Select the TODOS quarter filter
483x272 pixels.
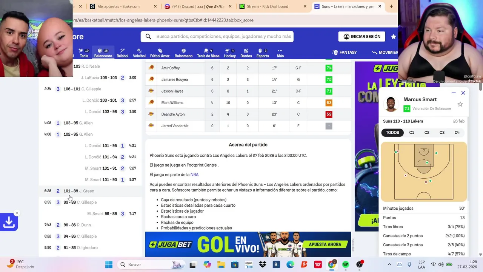click(x=392, y=133)
